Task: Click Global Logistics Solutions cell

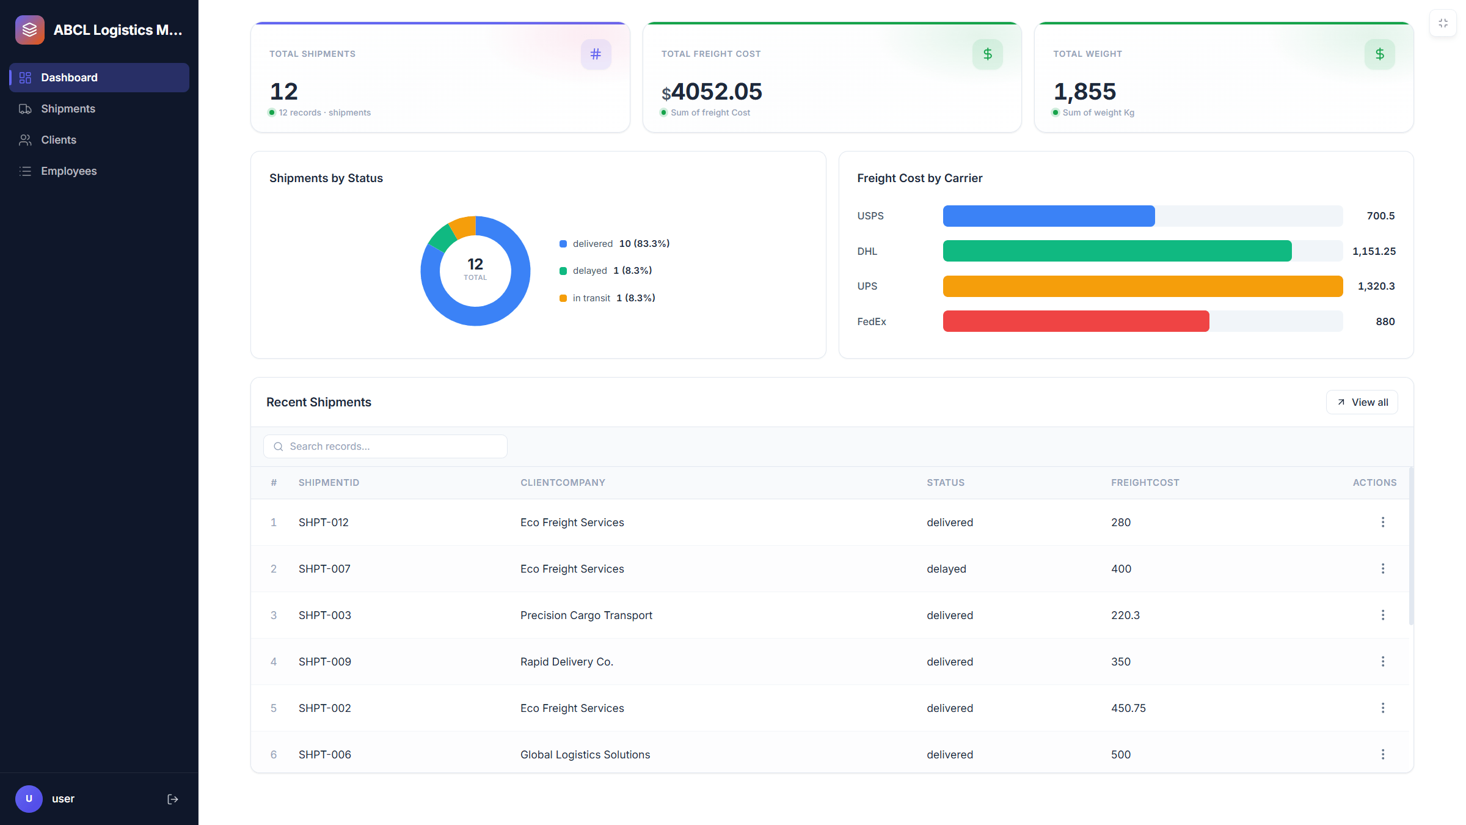Action: point(585,755)
